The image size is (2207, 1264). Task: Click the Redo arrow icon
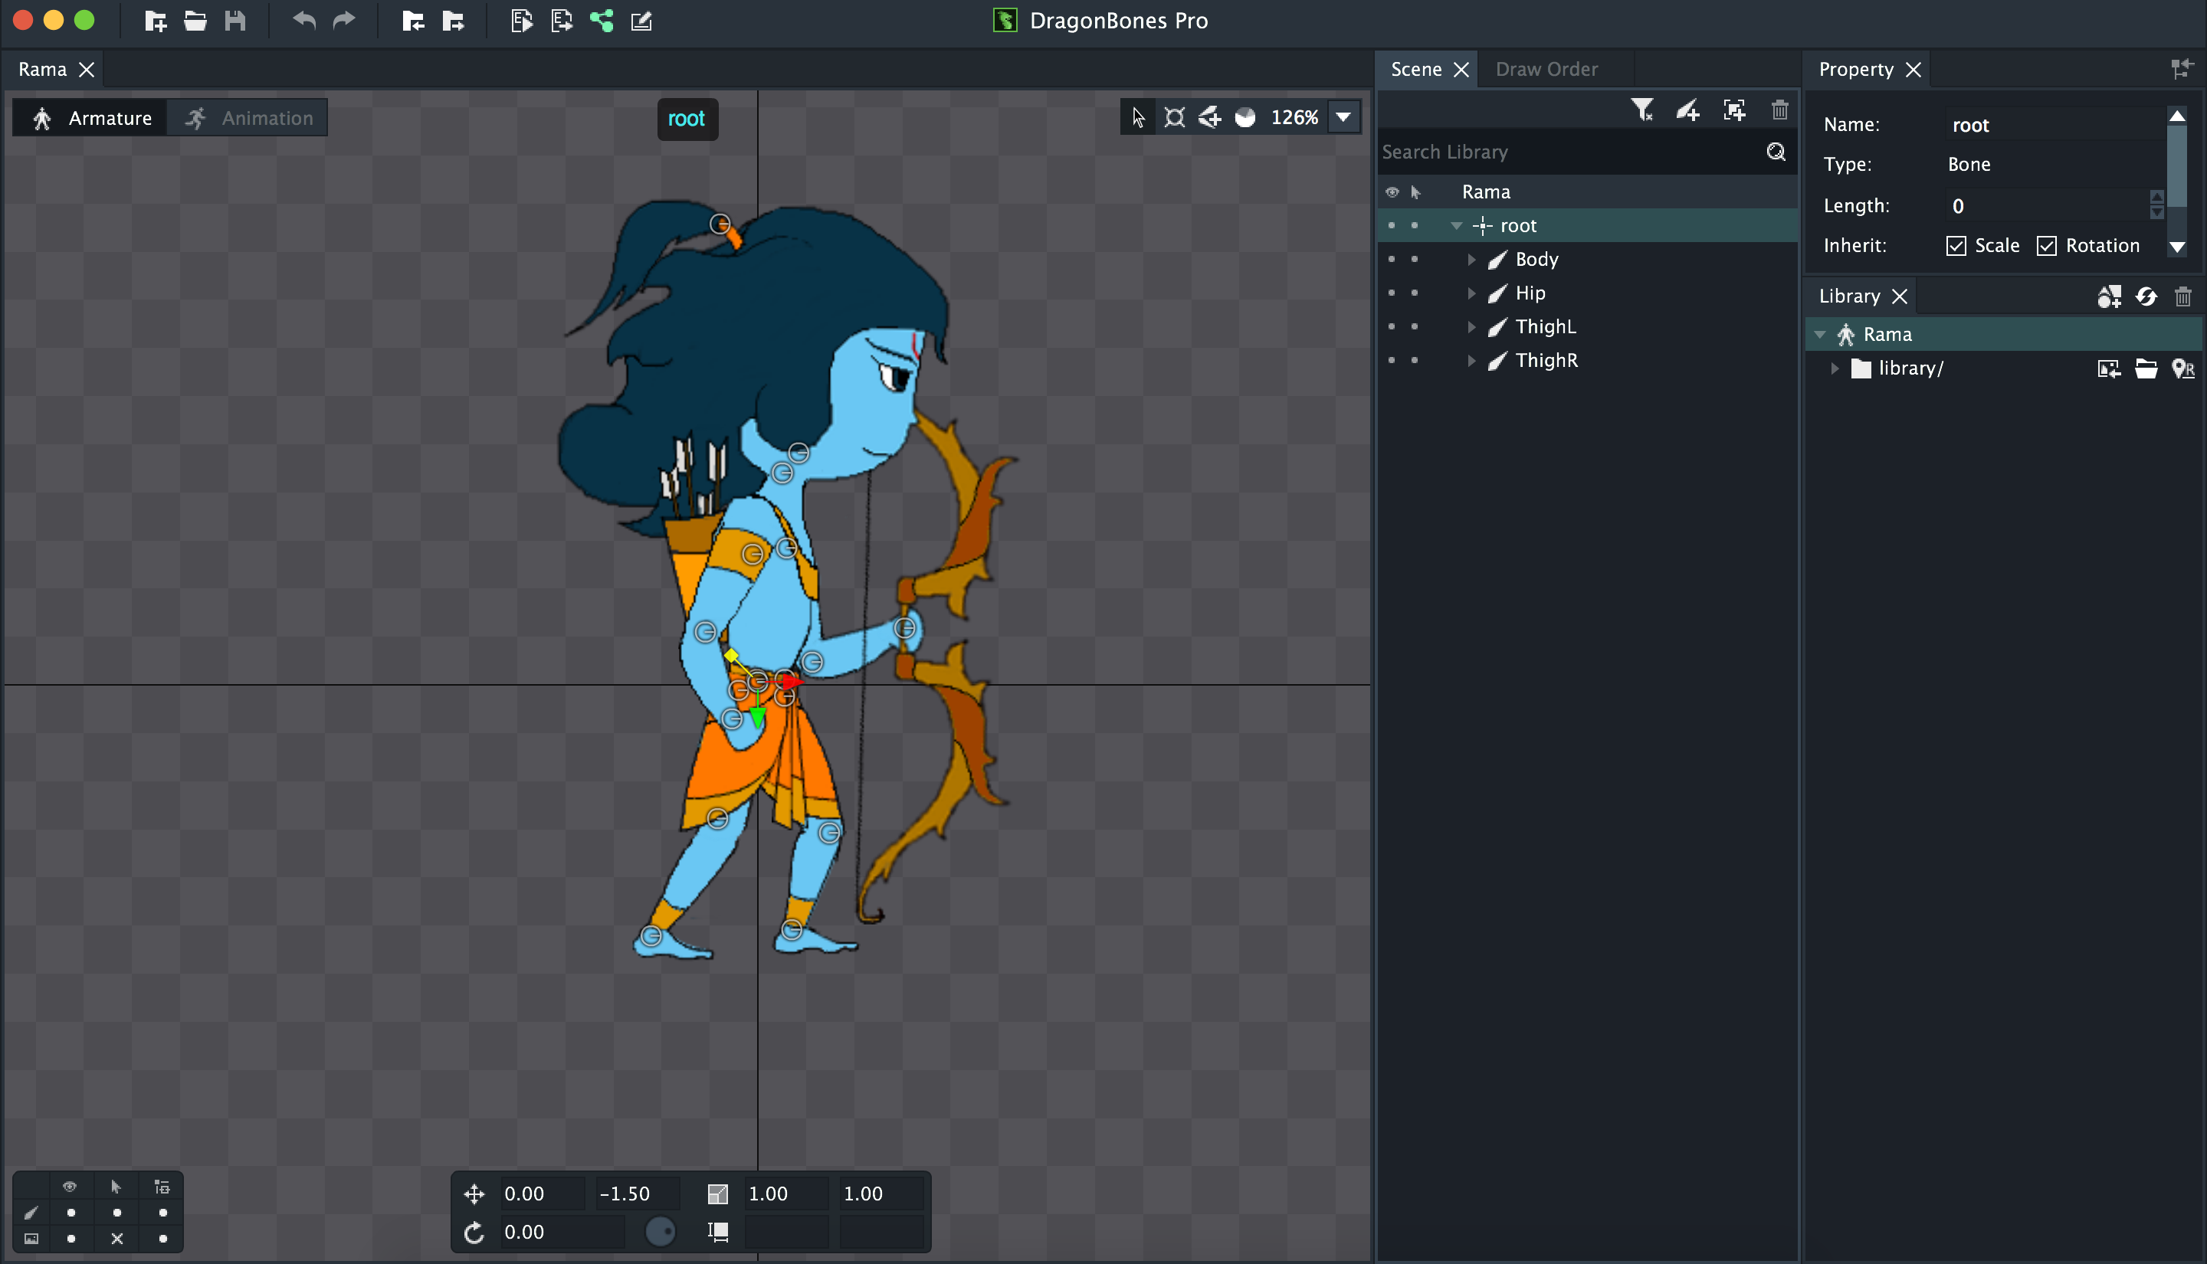tap(345, 20)
